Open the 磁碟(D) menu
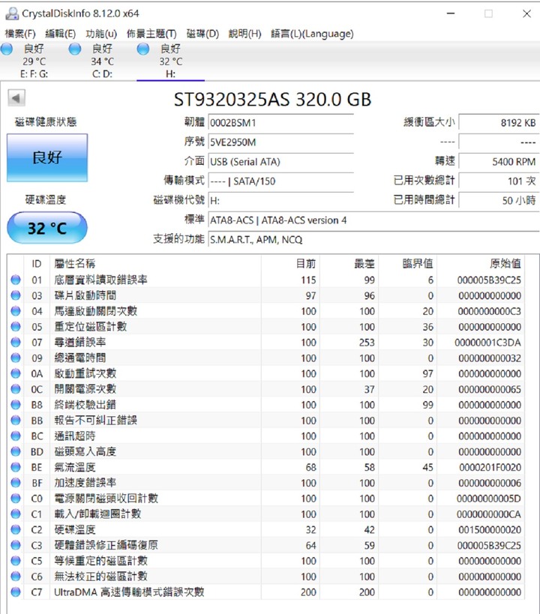Screen dimensions: 540x614 coord(202,34)
